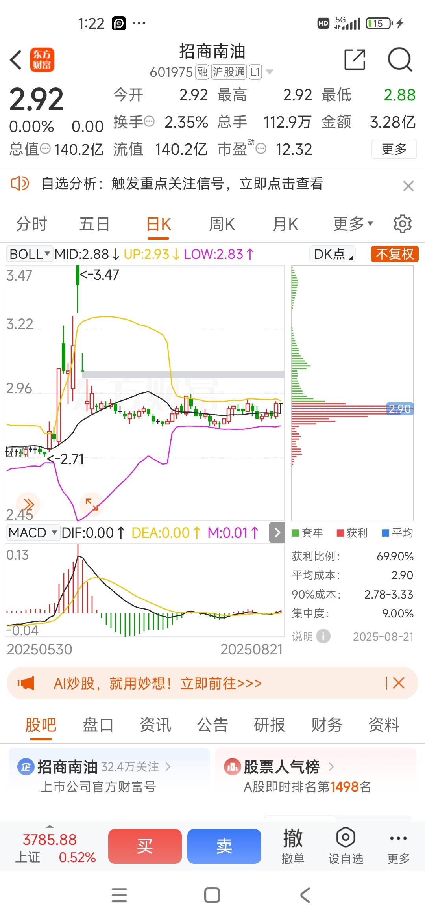The height and width of the screenshot is (922, 425).
Task: Tap the blue 平均 legend swatch
Action: (386, 533)
